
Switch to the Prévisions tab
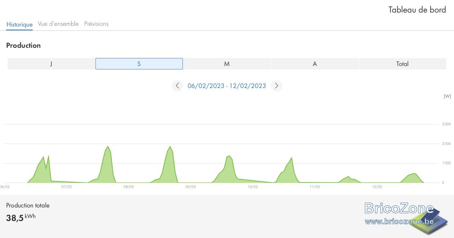96,24
